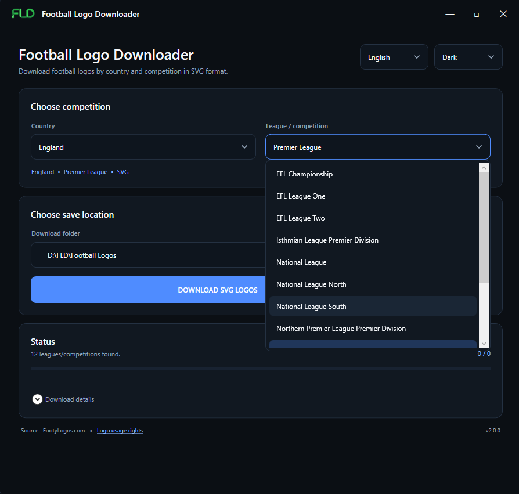Open the Country dropdown showing England
The image size is (519, 494).
[143, 147]
